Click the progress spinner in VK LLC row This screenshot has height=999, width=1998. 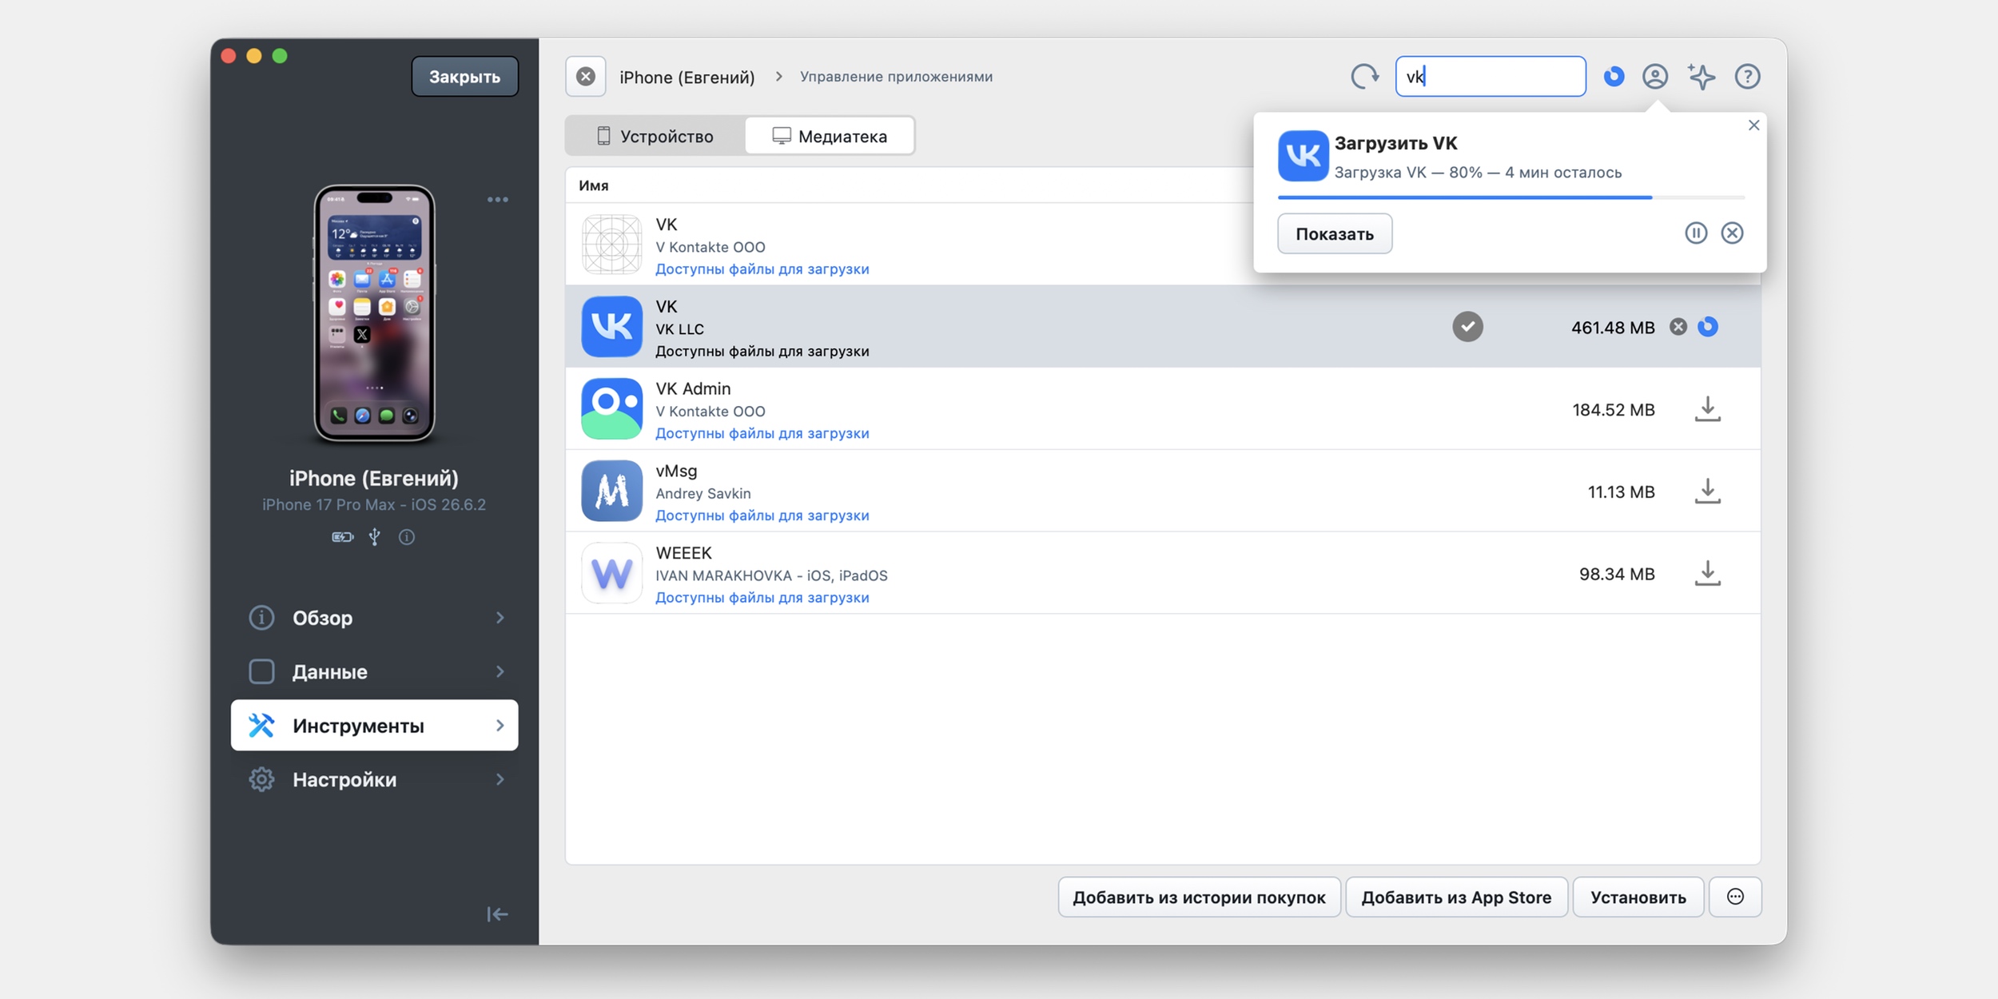coord(1708,327)
